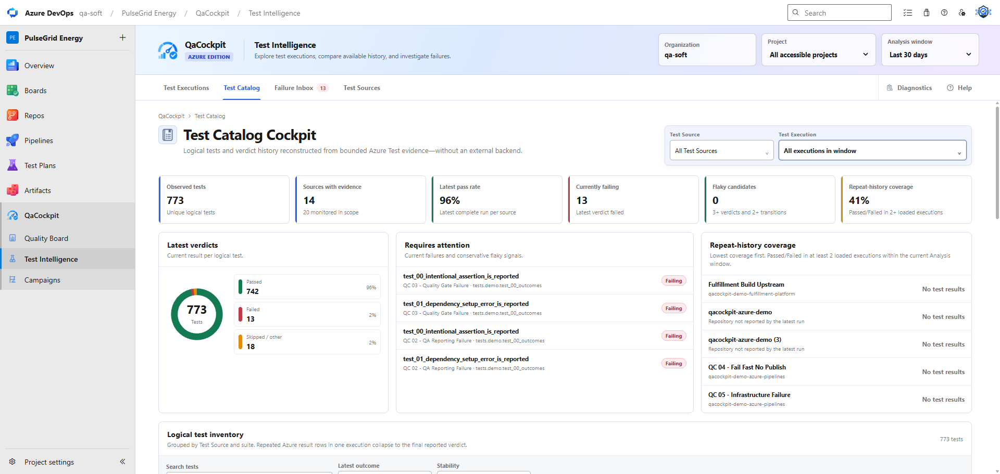The height and width of the screenshot is (474, 1000).
Task: Click Test Intelligence in the top breadcrumb
Action: click(x=274, y=13)
